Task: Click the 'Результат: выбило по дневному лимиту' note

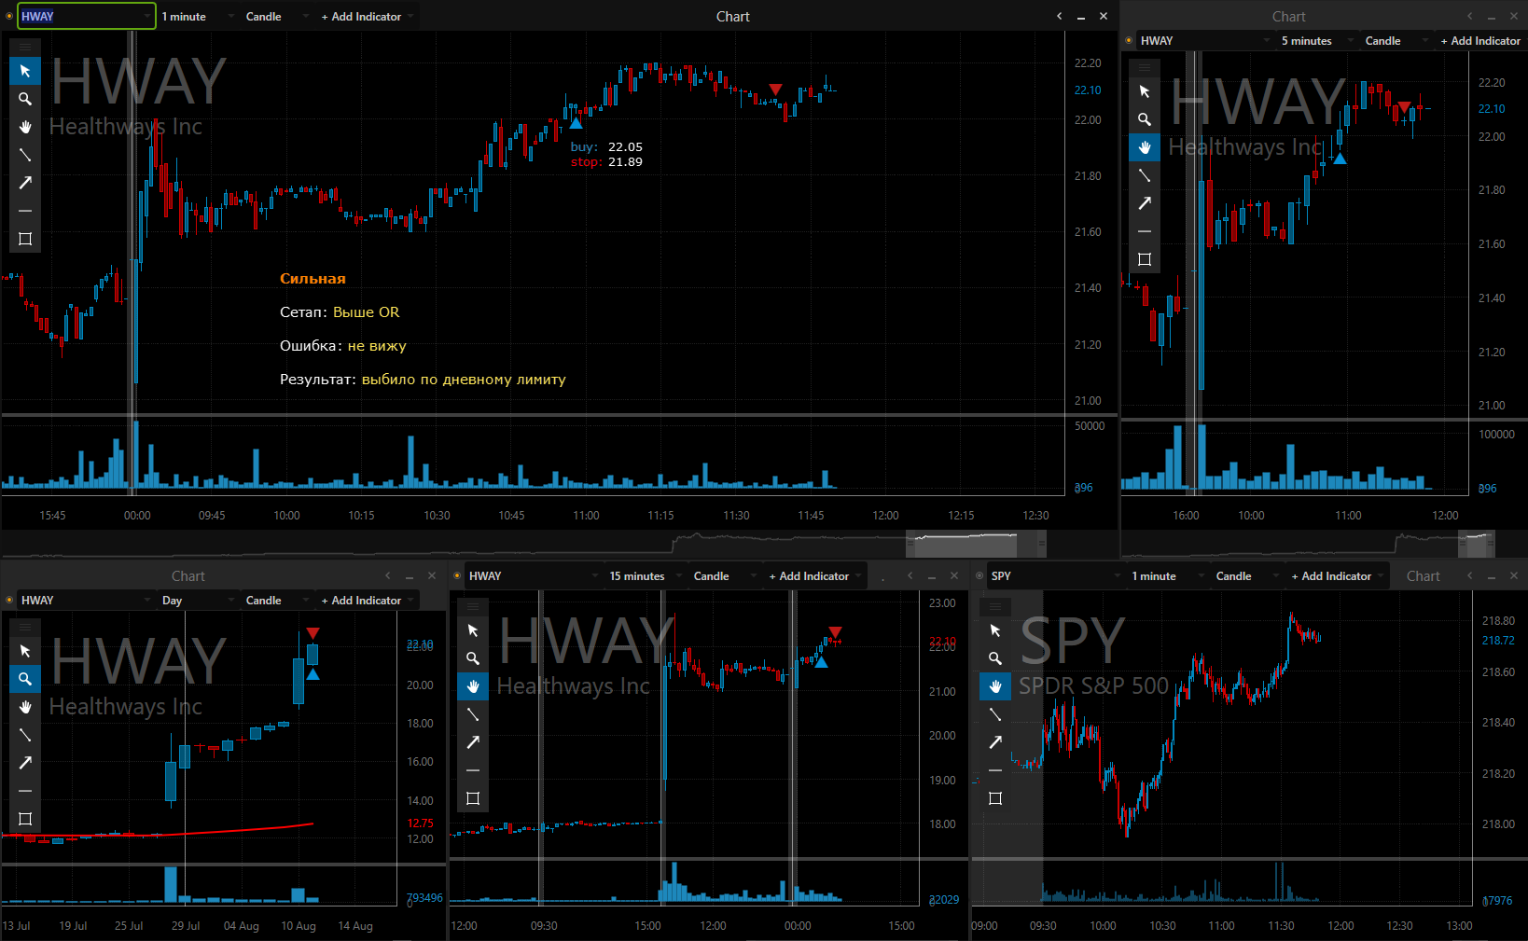Action: (423, 379)
